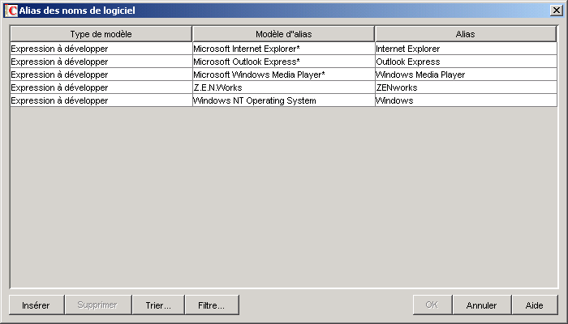Open help with the Aide button

click(x=535, y=305)
